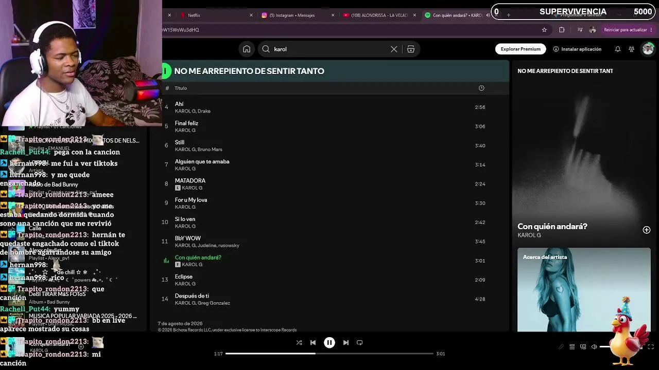The width and height of the screenshot is (659, 370).
Task: Enter full screen mode in the player
Action: pyautogui.click(x=651, y=347)
